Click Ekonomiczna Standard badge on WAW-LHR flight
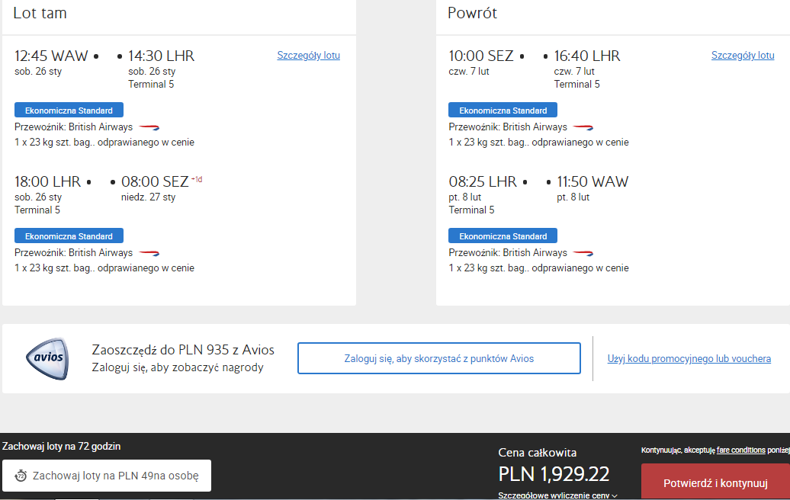Image resolution: width=790 pixels, height=500 pixels. click(69, 111)
